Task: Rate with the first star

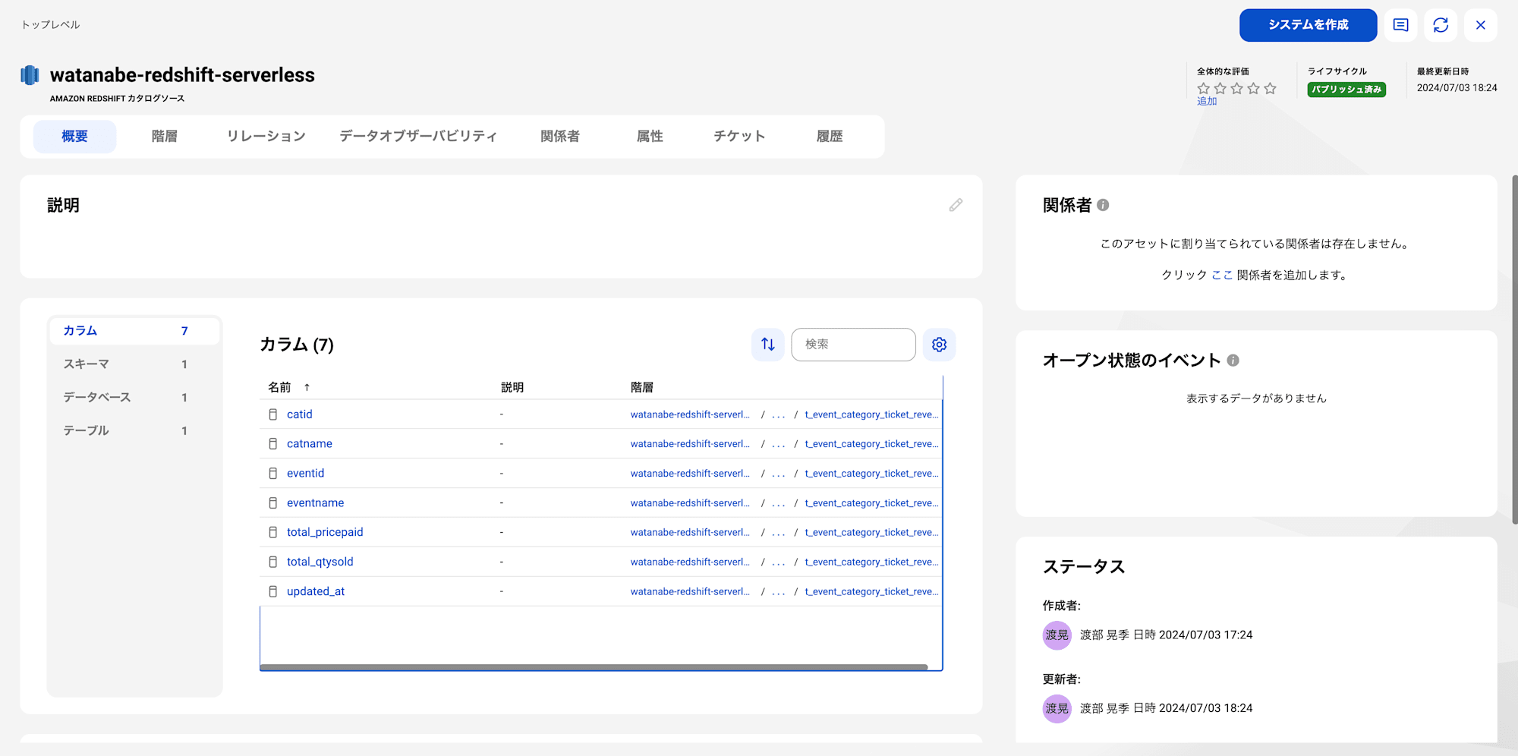Action: [x=1204, y=89]
